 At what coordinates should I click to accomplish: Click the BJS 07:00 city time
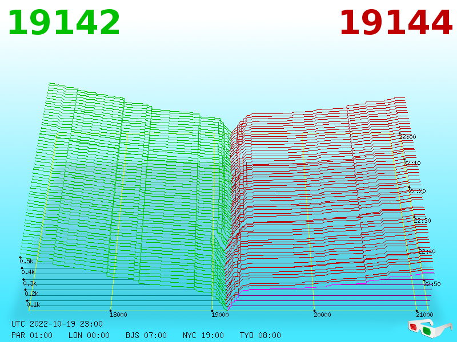146,335
